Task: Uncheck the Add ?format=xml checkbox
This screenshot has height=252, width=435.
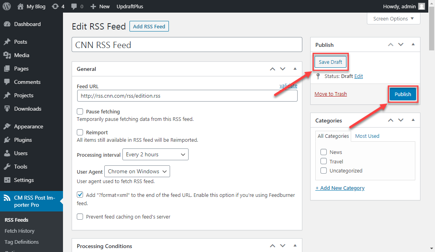Action: 80,195
